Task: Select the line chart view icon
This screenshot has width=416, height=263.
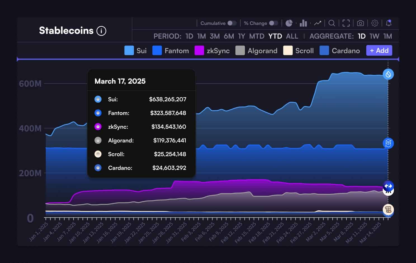Action: point(317,23)
